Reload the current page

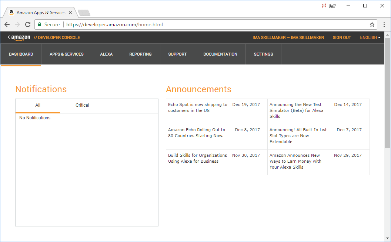coord(28,24)
